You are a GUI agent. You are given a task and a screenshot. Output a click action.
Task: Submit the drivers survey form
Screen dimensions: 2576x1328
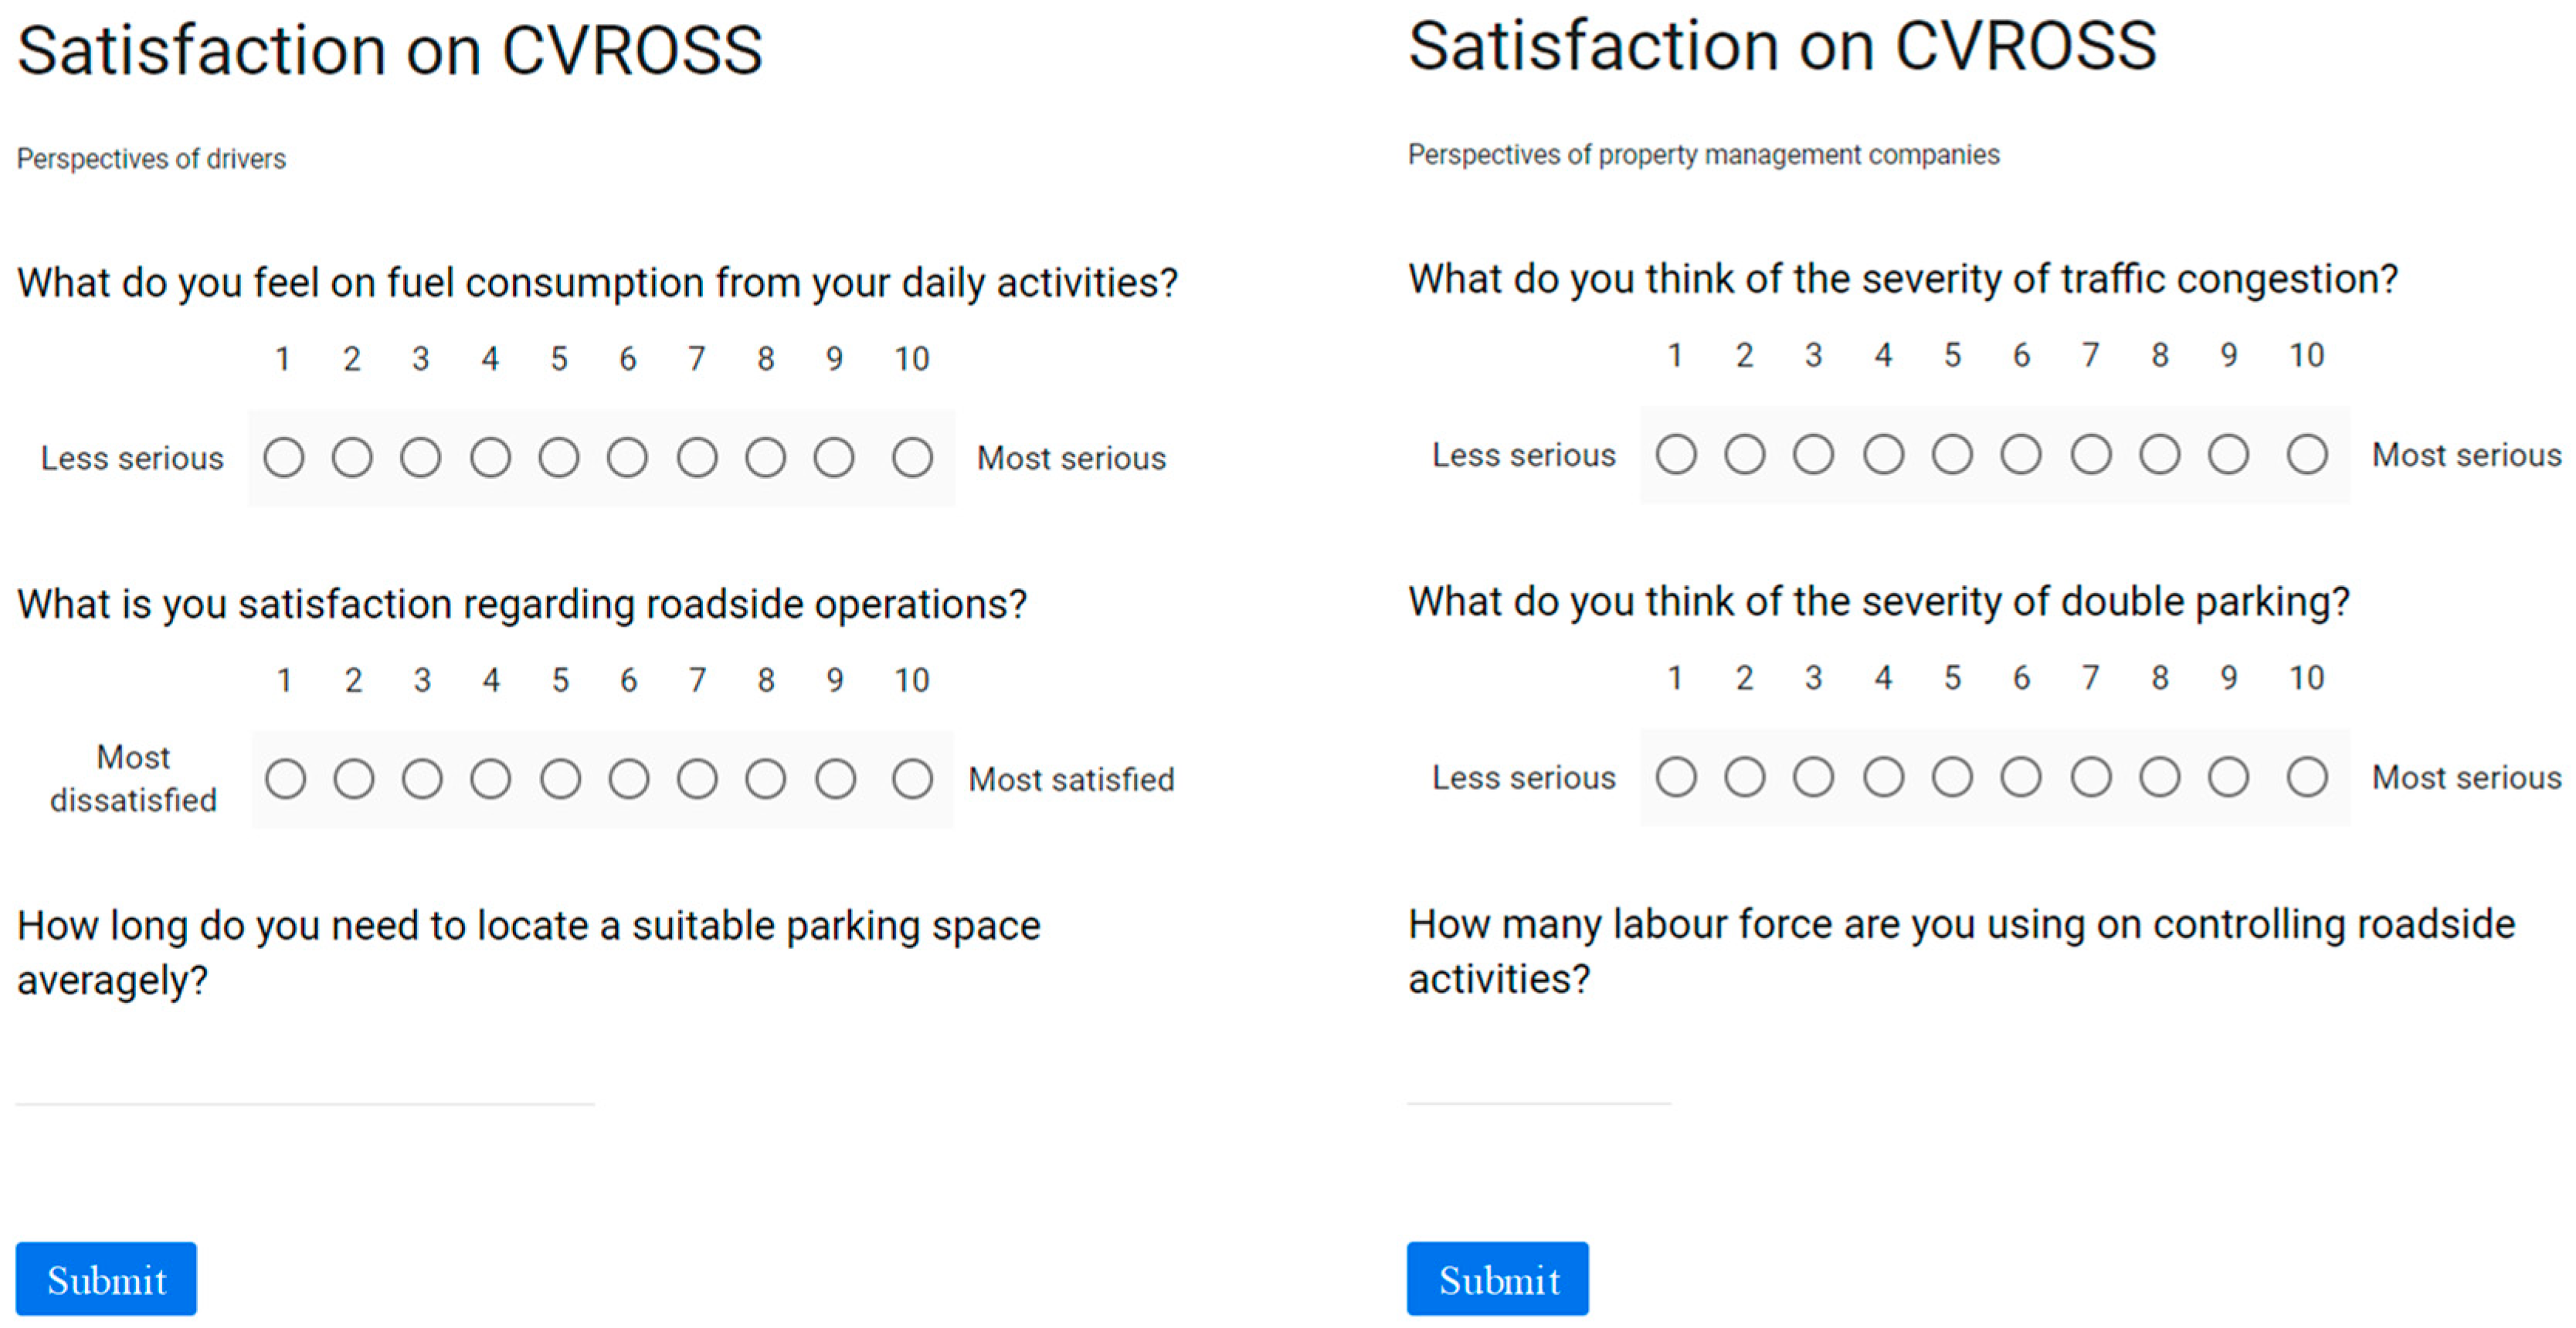106,1279
